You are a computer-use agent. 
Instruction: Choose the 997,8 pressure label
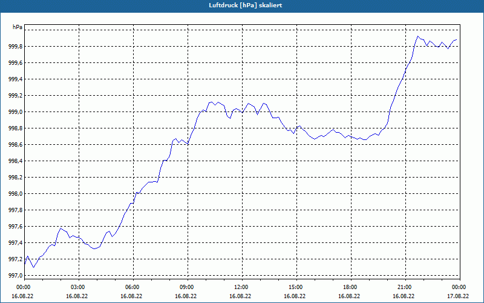point(15,210)
